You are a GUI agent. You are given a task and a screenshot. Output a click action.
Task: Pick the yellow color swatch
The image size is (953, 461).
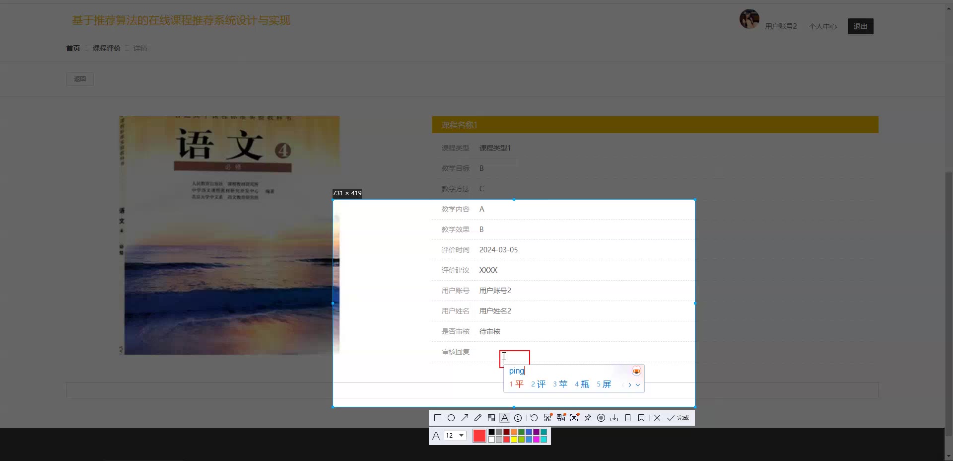pos(514,439)
